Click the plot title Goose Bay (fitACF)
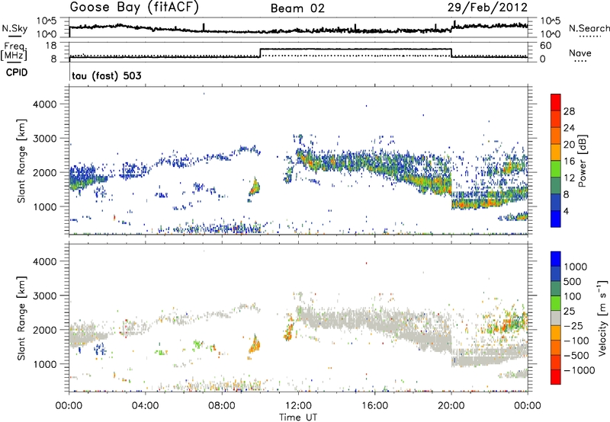This screenshot has height=422, width=610. [134, 7]
